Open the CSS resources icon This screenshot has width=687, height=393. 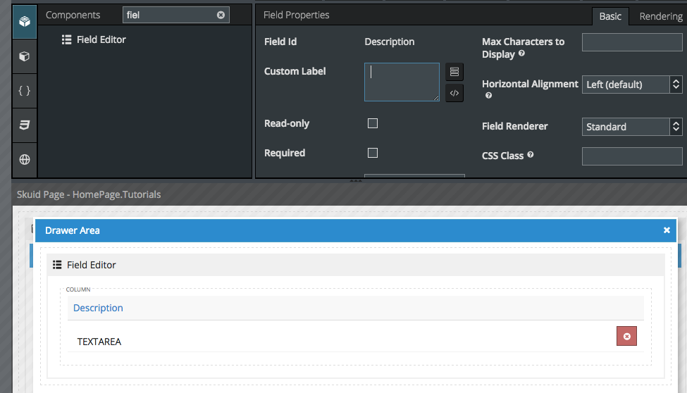pyautogui.click(x=25, y=125)
